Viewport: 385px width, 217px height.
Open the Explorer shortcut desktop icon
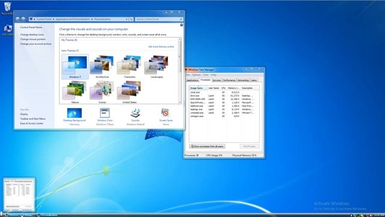7,30
